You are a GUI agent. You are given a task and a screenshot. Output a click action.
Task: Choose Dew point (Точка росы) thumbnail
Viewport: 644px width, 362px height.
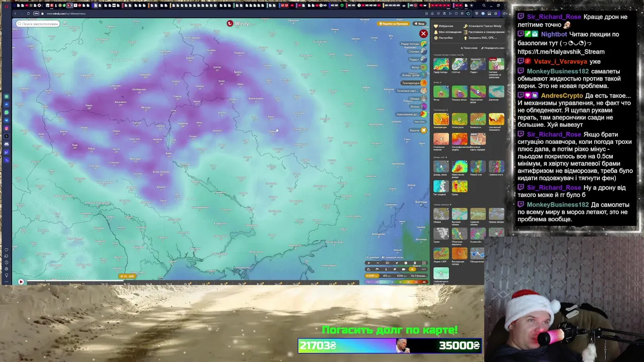460,119
